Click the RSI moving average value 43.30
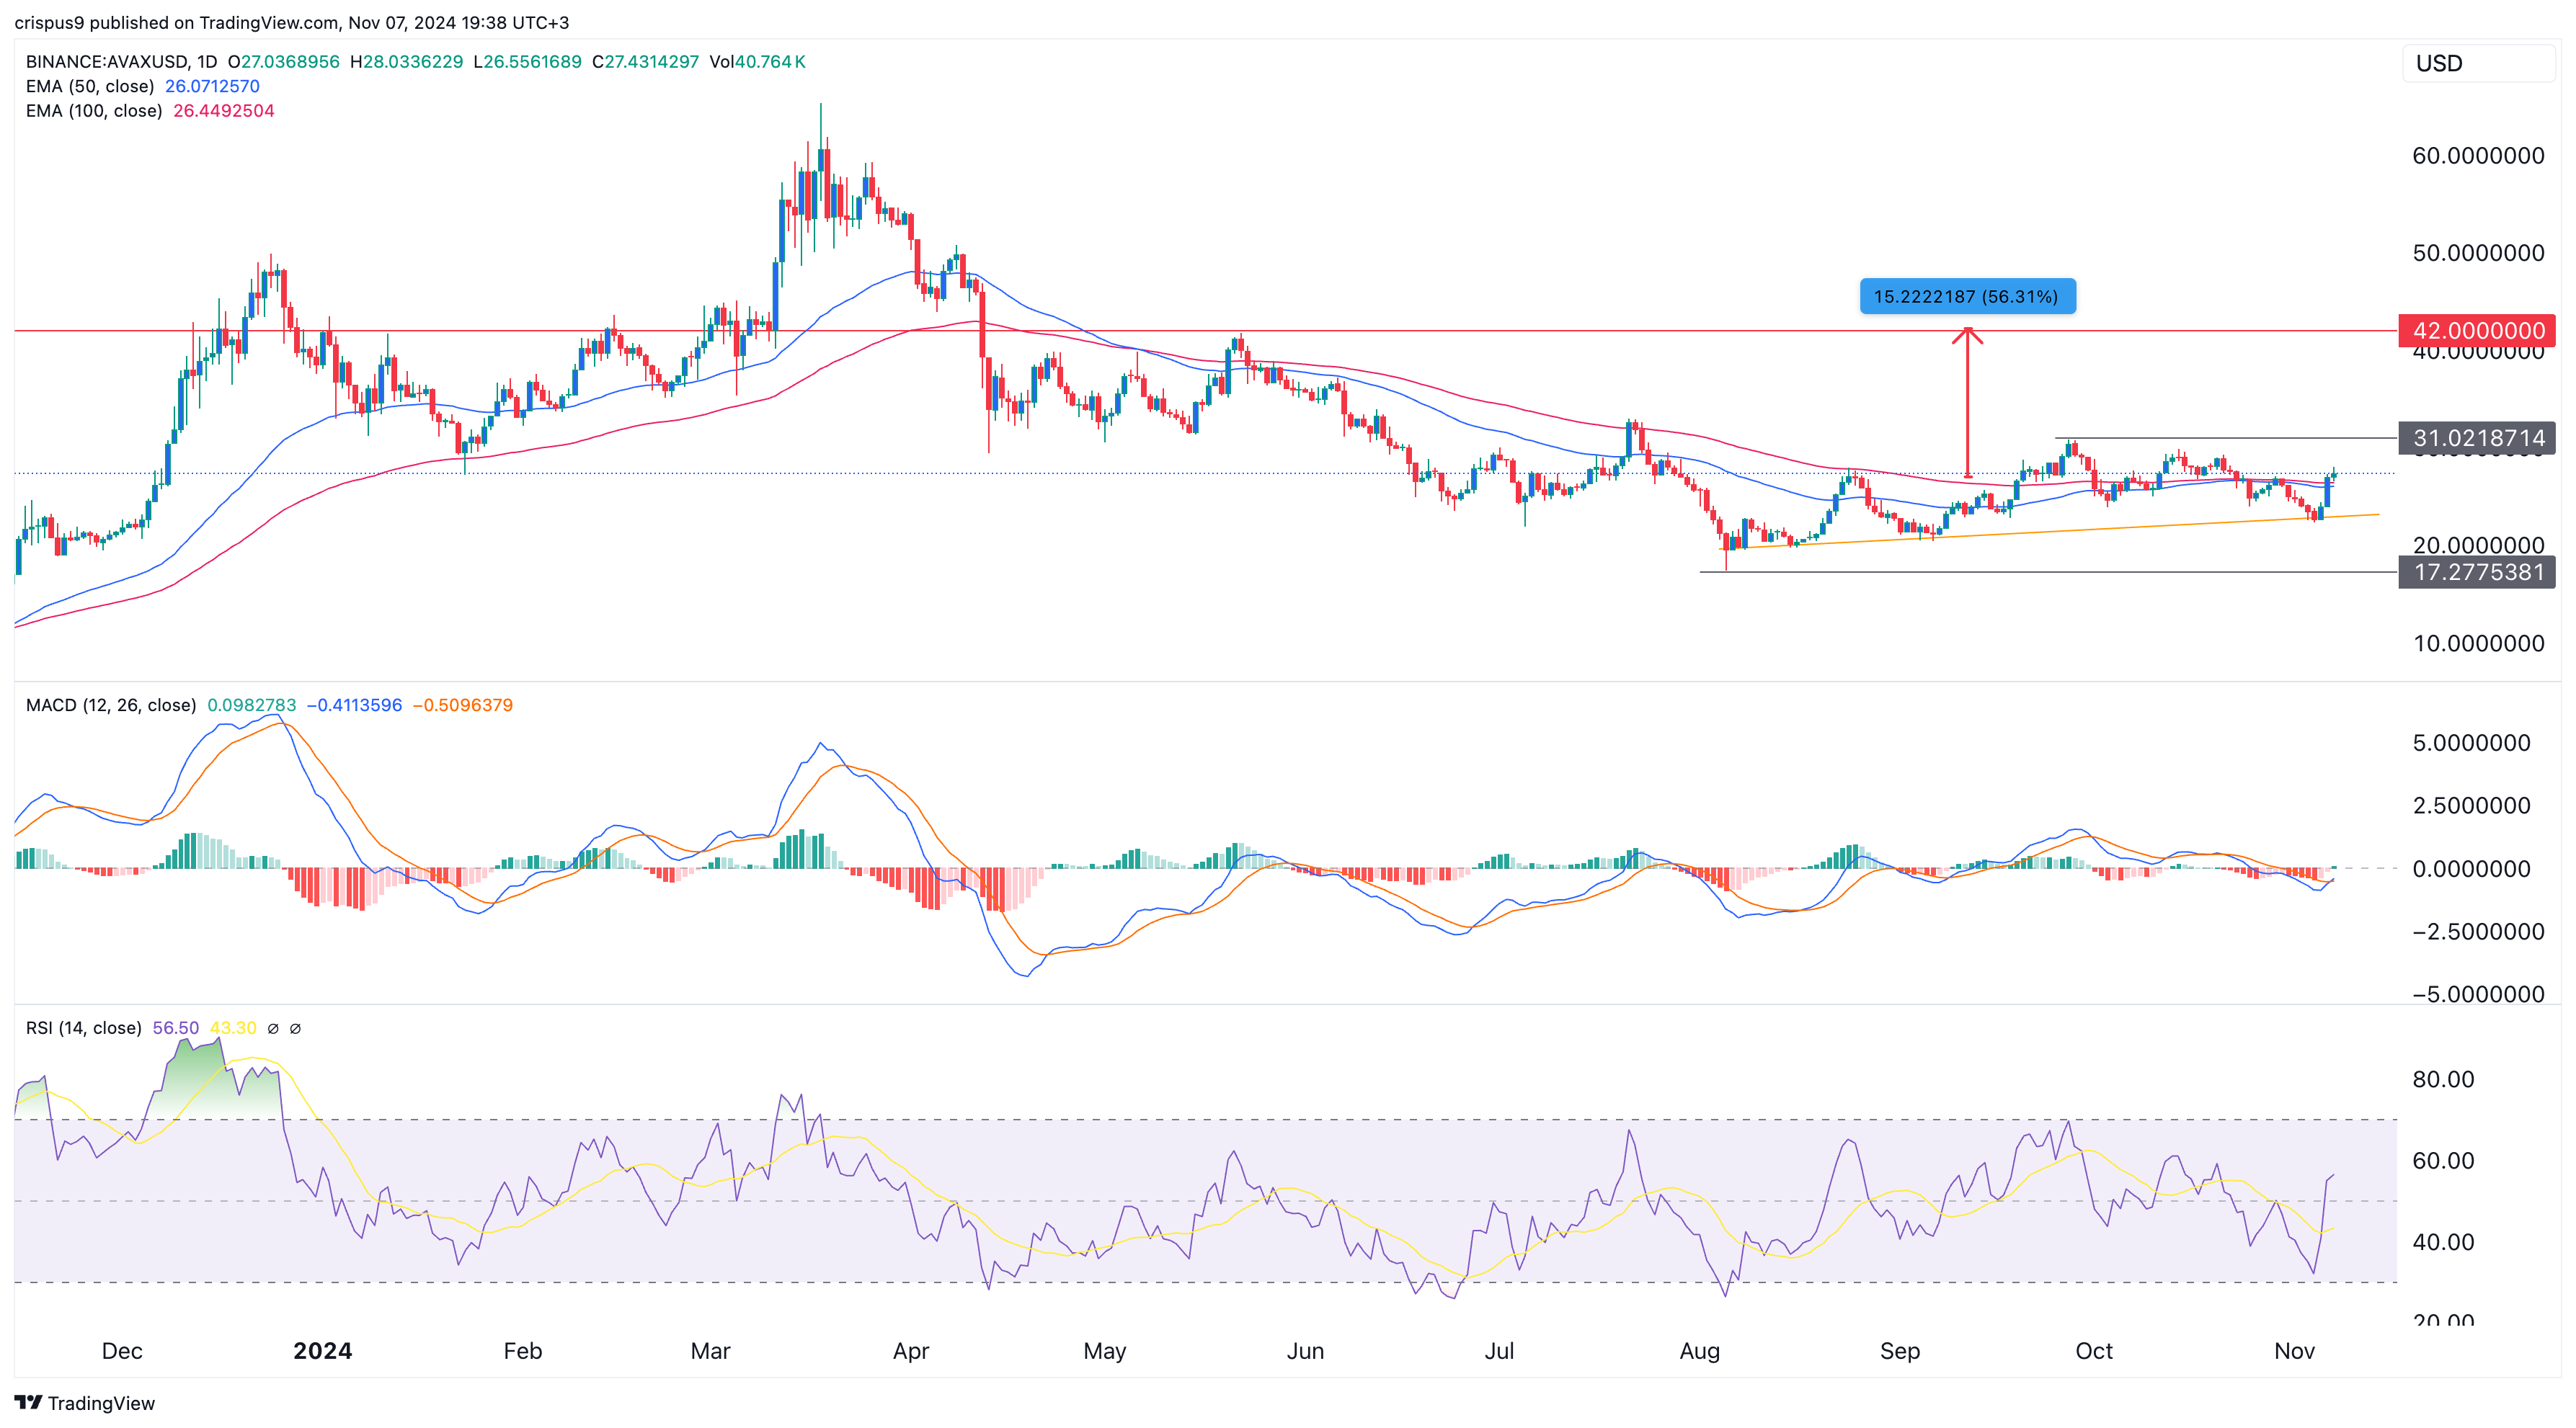The width and height of the screenshot is (2576, 1428). [233, 1028]
